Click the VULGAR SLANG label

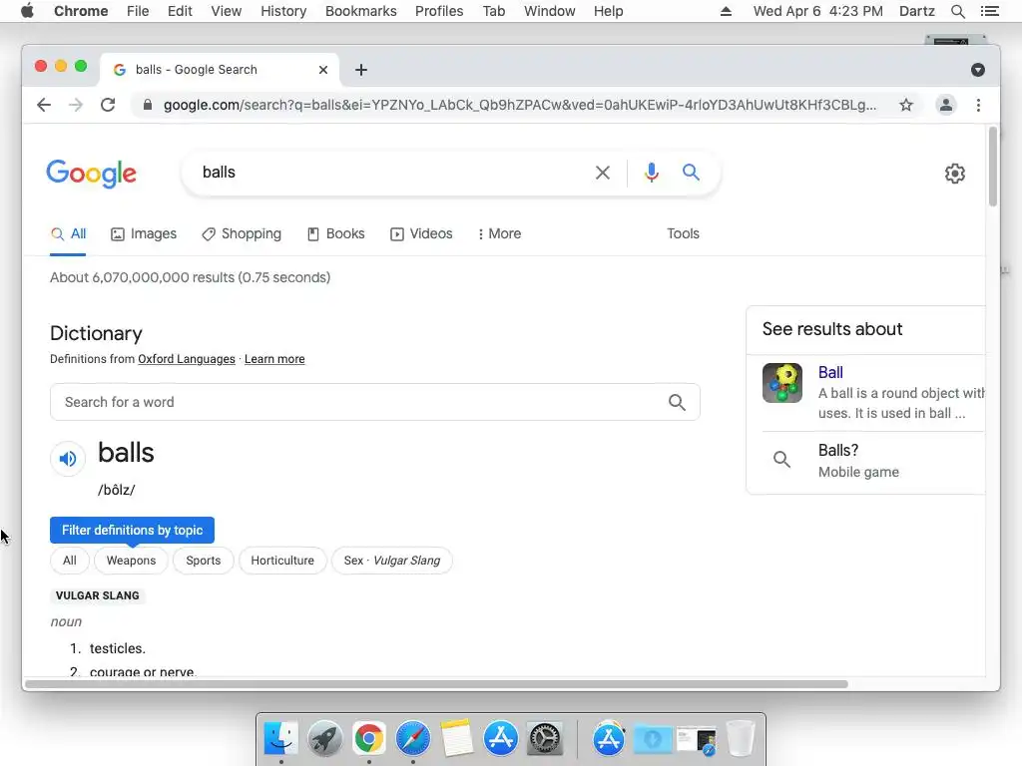97,596
